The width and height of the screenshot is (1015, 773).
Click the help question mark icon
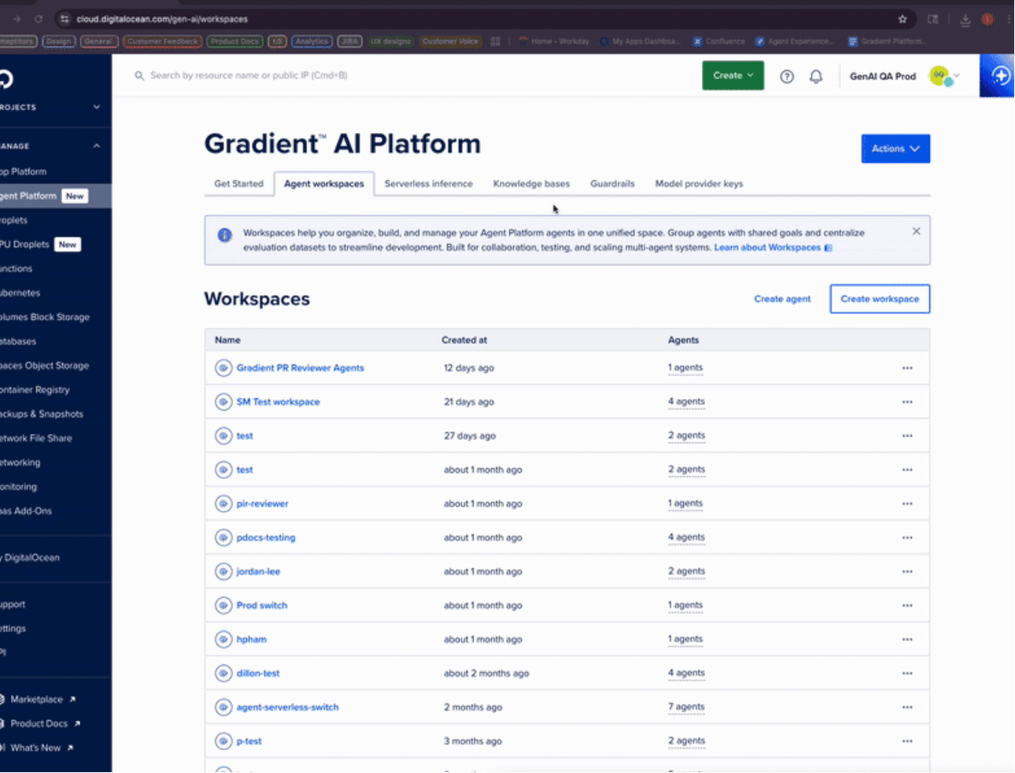pos(787,76)
